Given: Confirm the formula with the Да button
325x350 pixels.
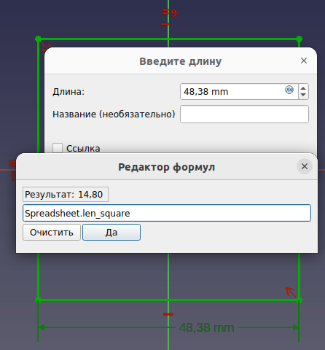Looking at the screenshot, I should pos(111,233).
